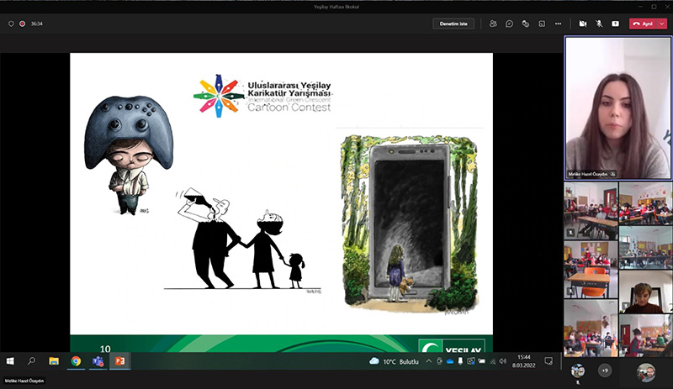Select the avatar left of +9 badge
Viewport: 673px width, 389px height.
point(578,371)
